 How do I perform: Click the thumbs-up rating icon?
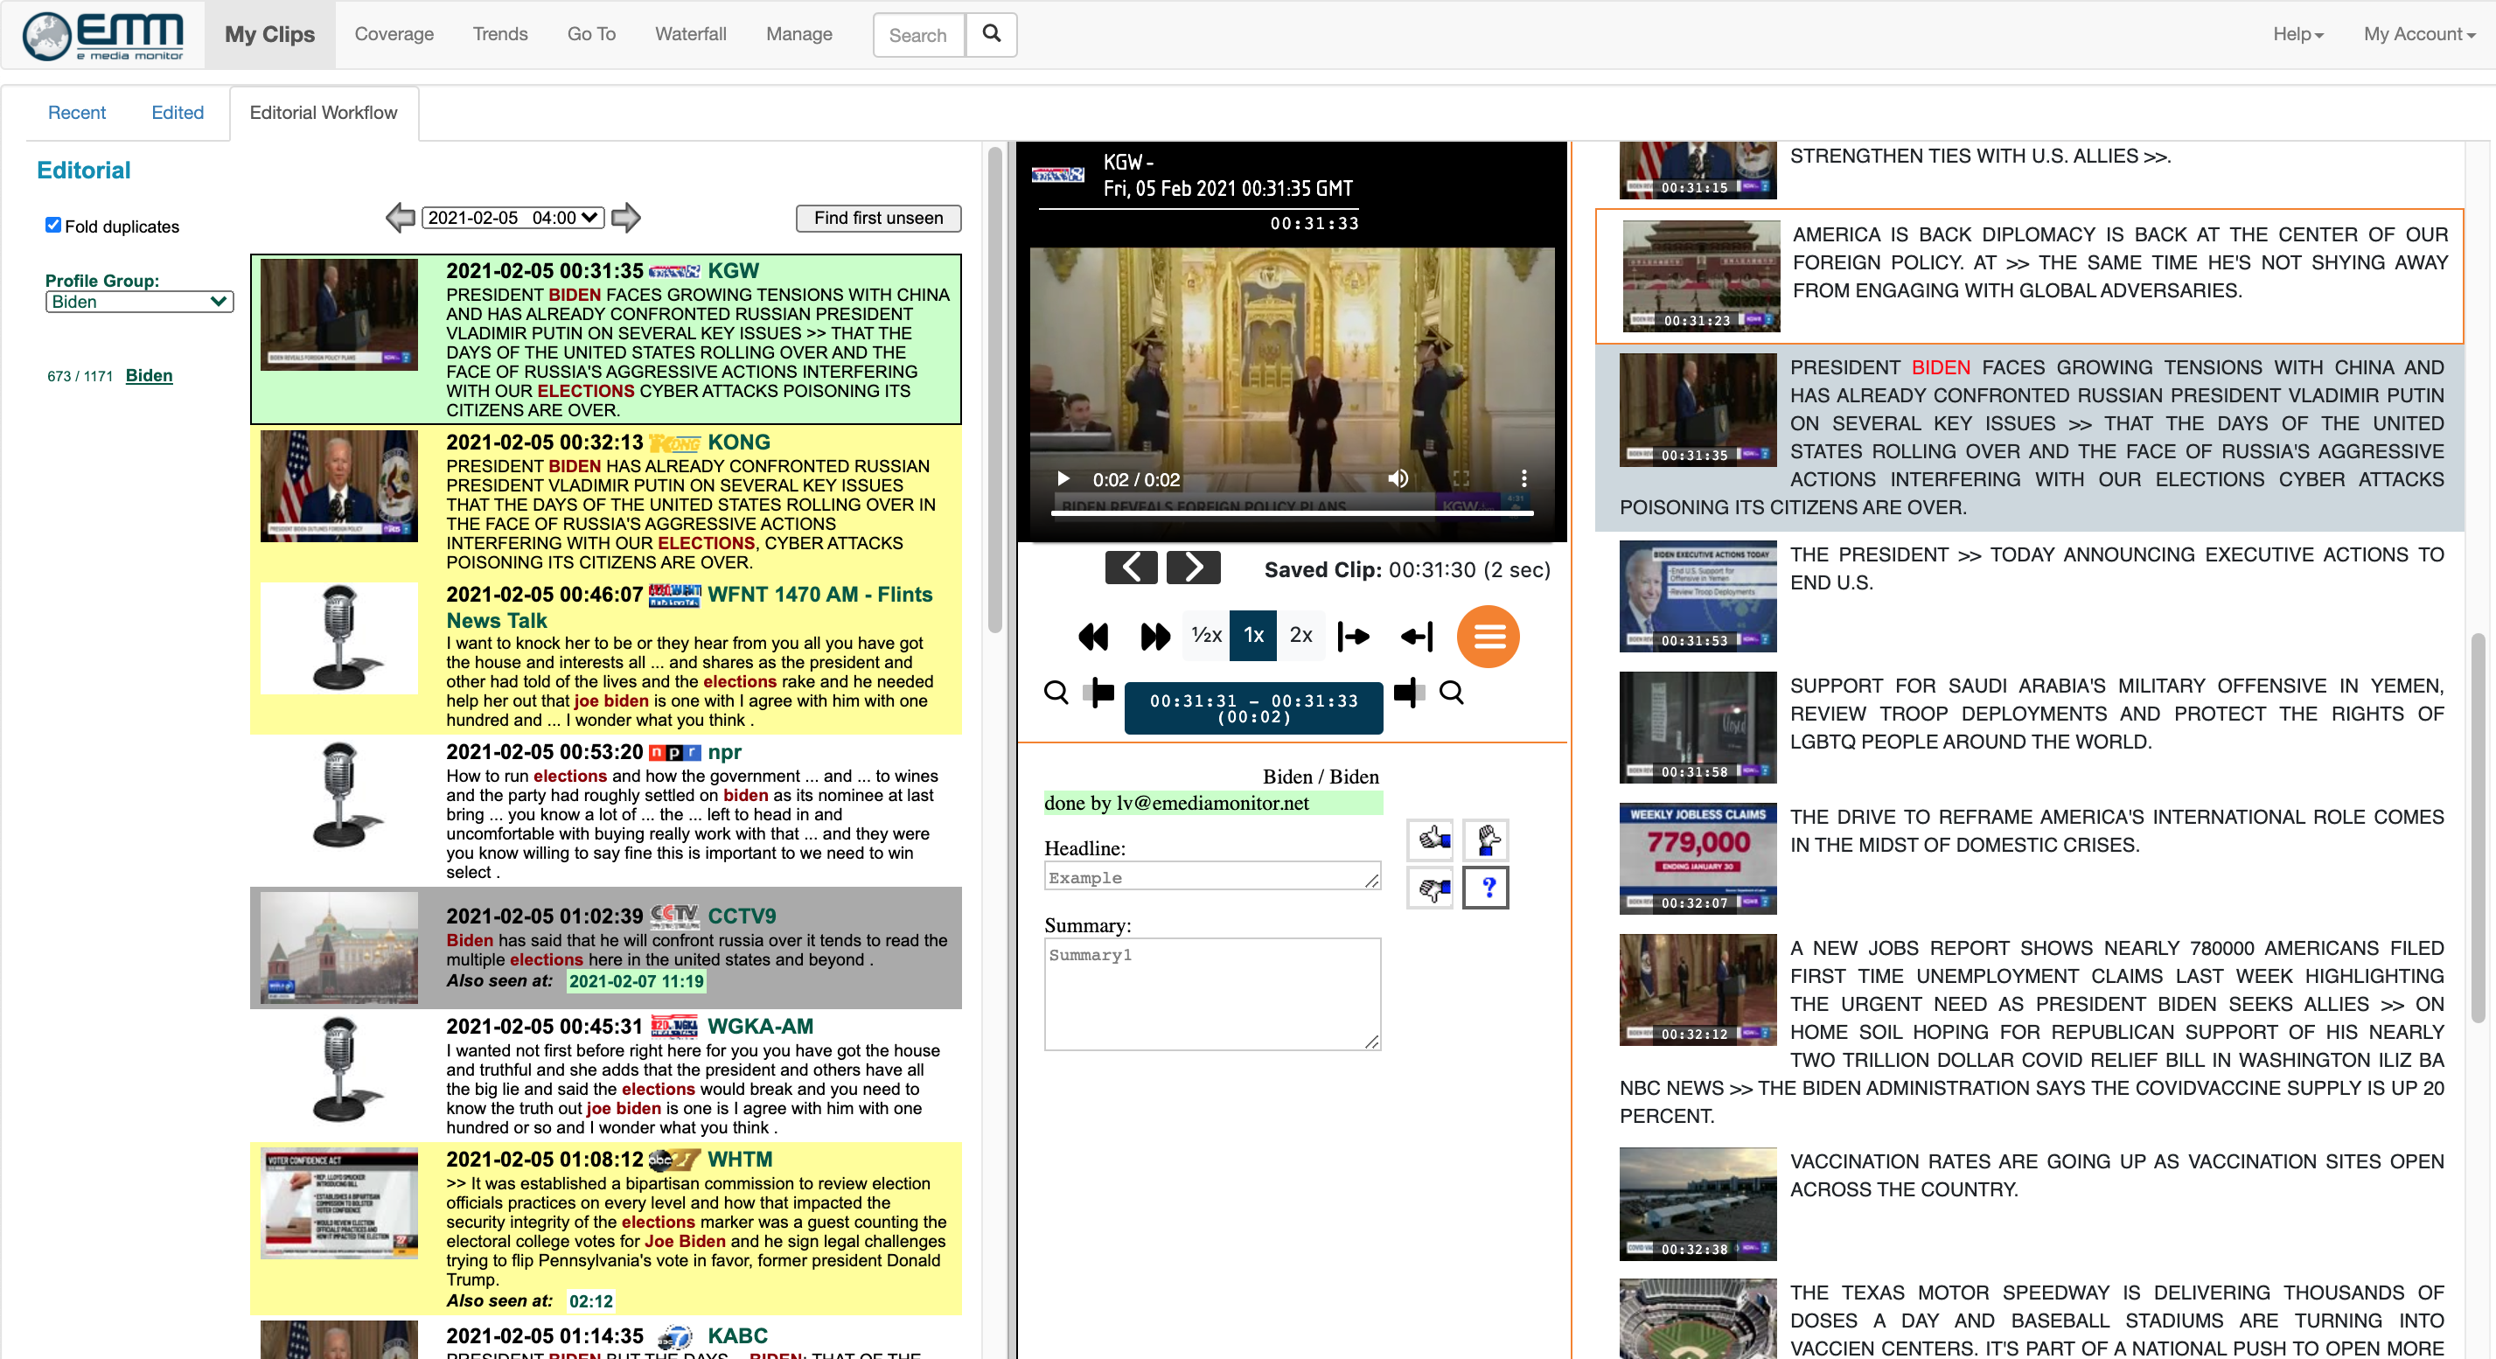pyautogui.click(x=1431, y=839)
